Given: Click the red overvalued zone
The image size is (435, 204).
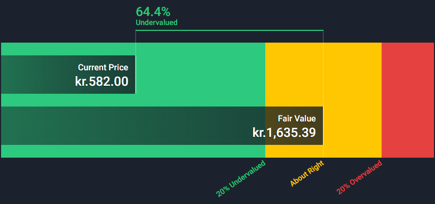Looking at the screenshot, I should pos(408,100).
